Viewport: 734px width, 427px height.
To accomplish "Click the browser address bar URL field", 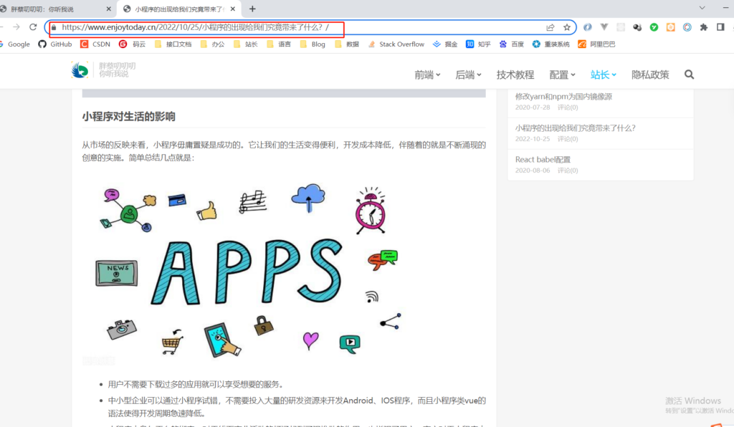I will 287,27.
